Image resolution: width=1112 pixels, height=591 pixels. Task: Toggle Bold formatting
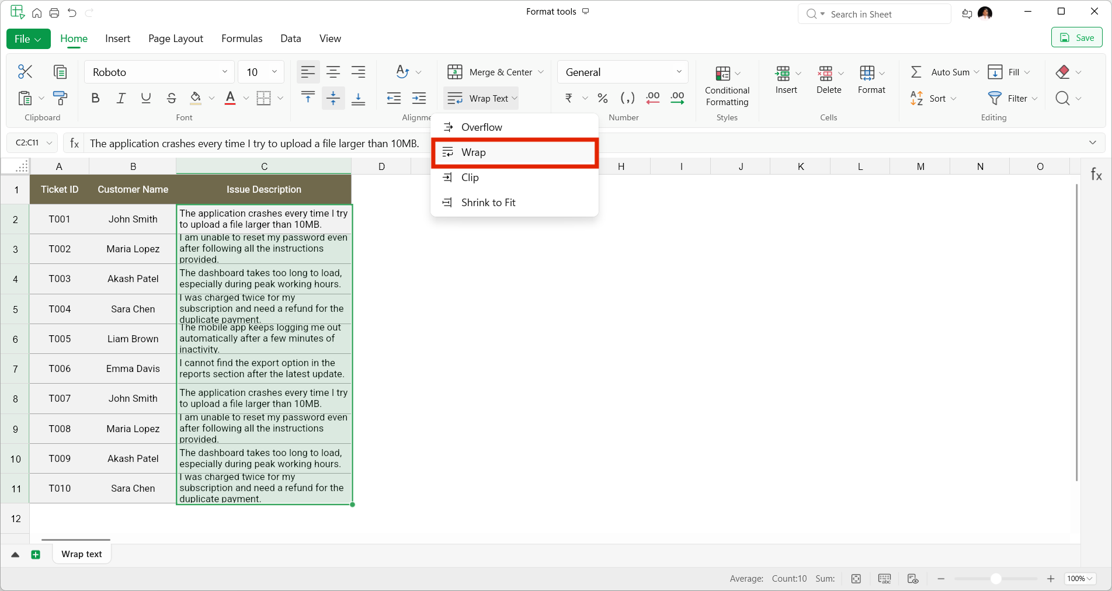(96, 98)
